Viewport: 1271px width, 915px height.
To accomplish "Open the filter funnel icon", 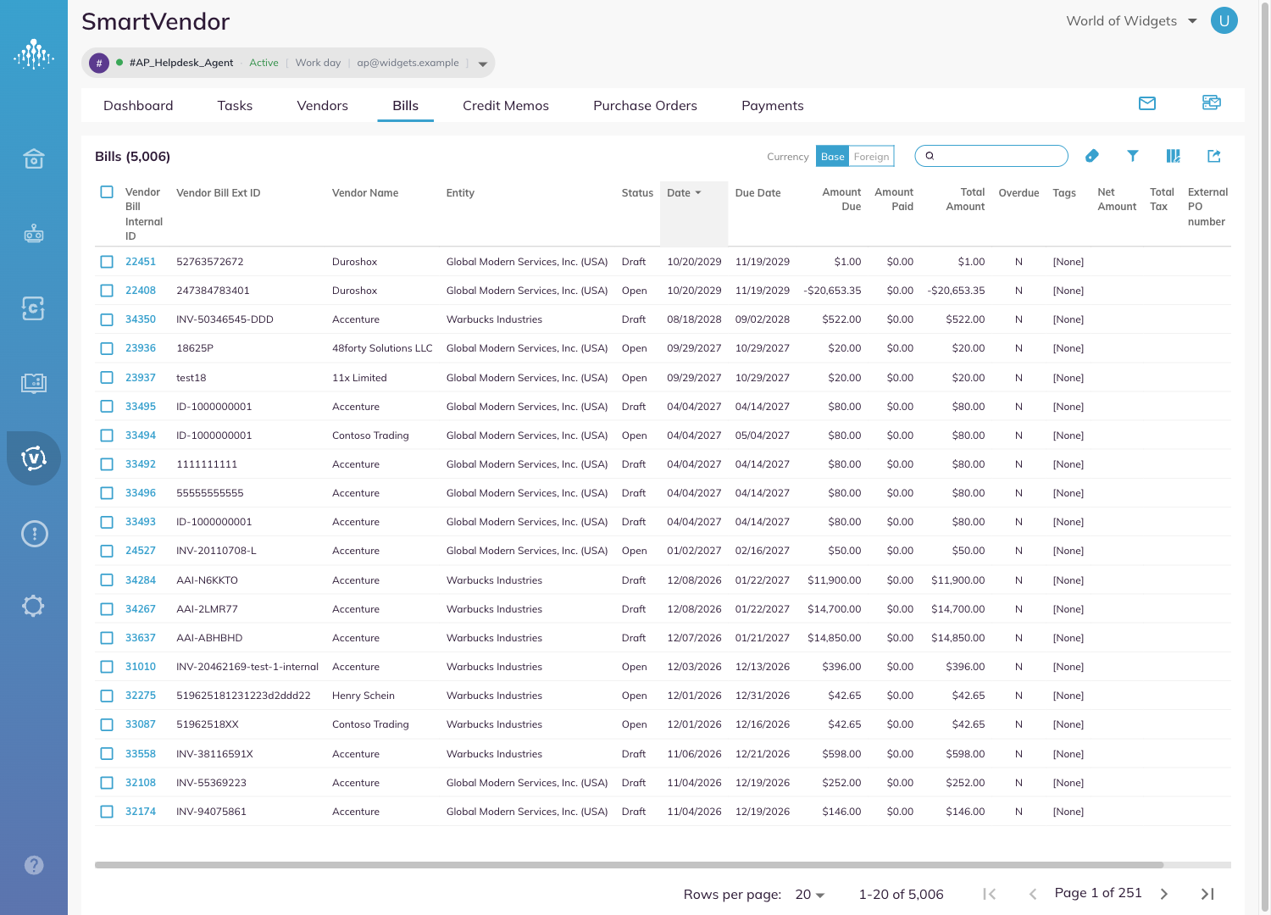I will pos(1133,156).
